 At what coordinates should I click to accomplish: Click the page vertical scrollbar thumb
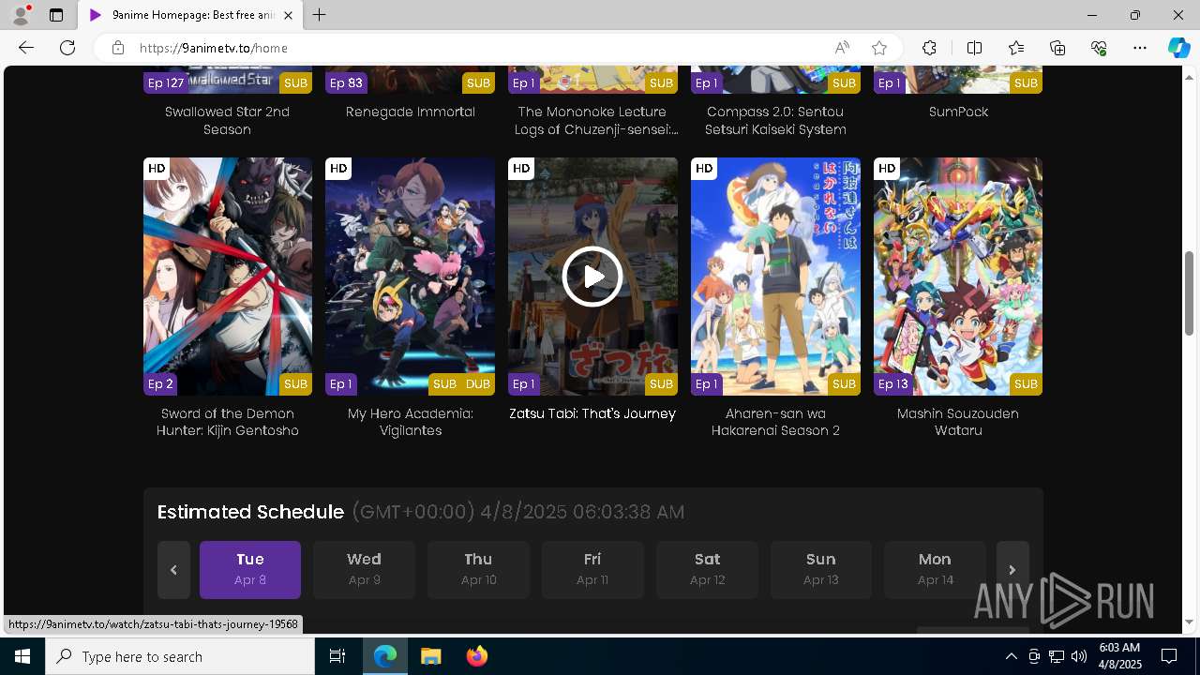click(1189, 292)
